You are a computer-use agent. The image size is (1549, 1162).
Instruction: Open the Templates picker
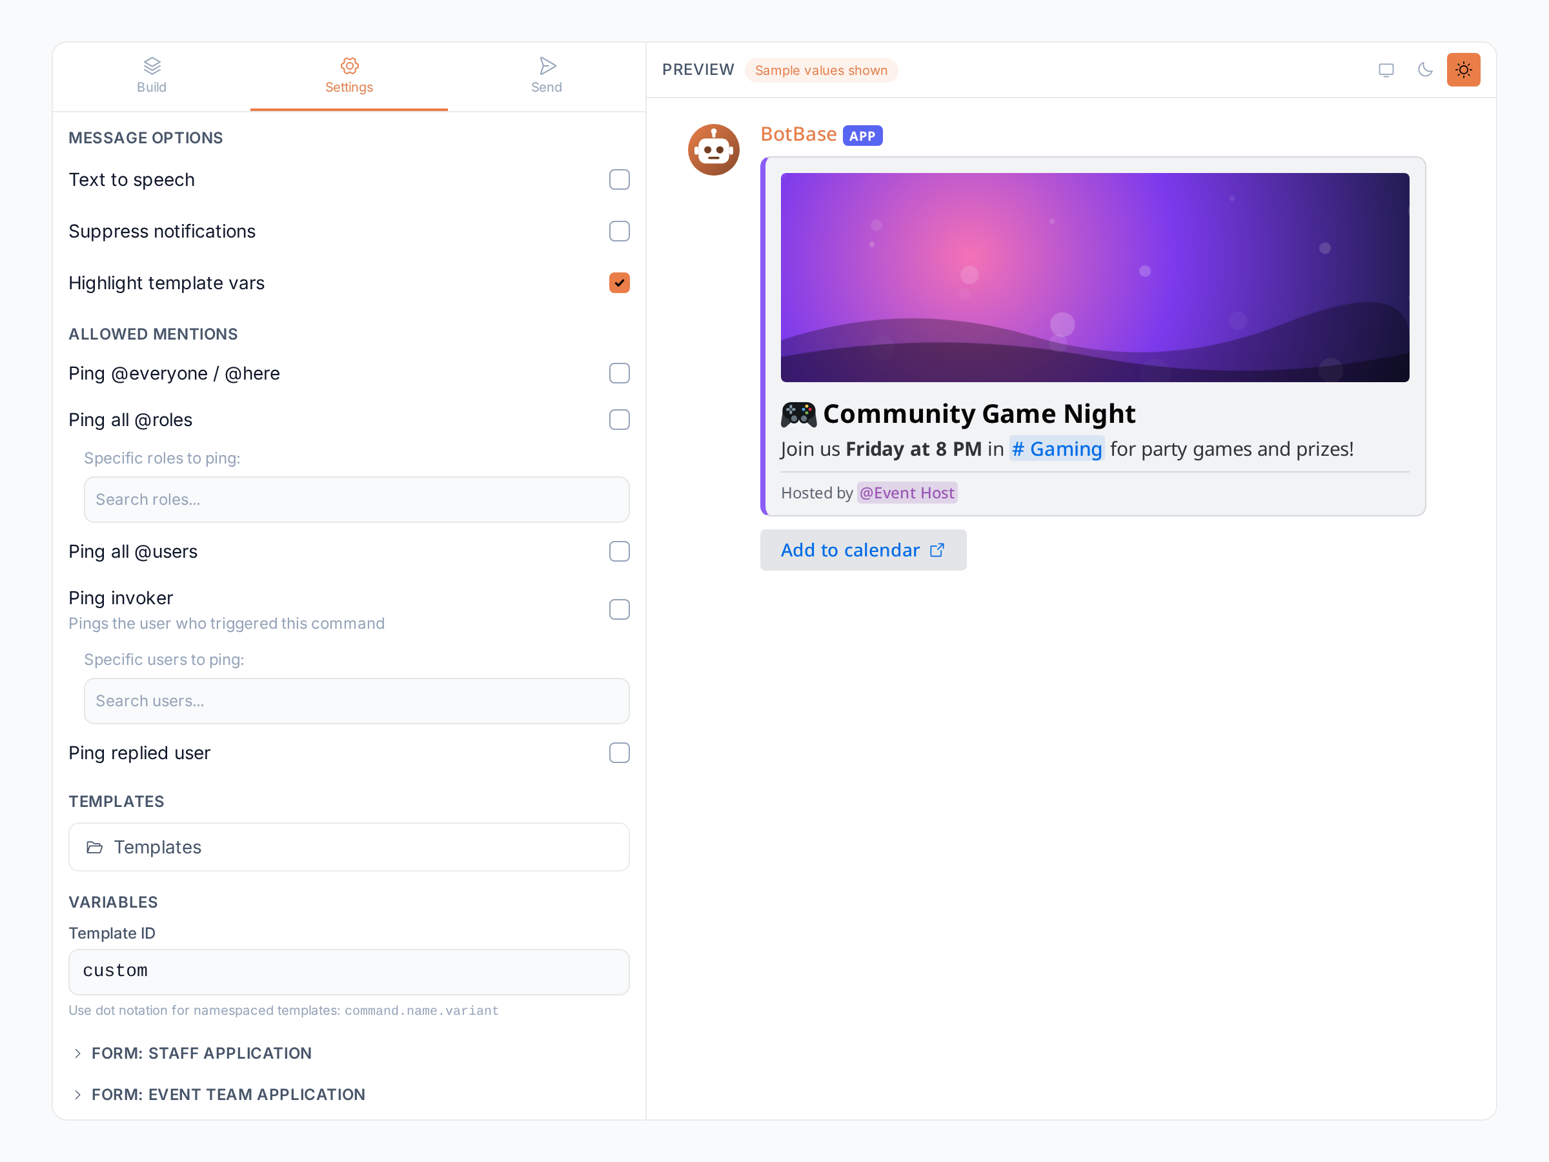click(349, 848)
